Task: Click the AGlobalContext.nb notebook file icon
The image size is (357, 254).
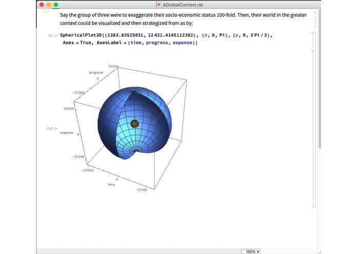Action: point(158,5)
